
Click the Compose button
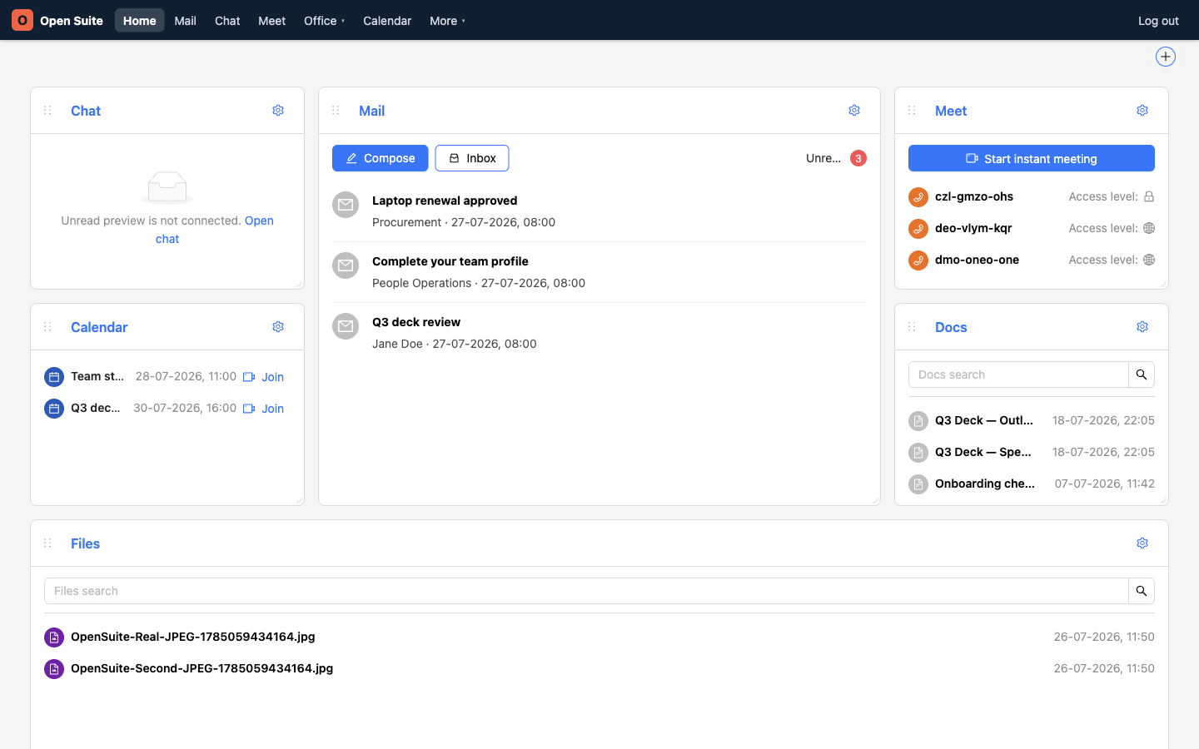click(x=381, y=158)
